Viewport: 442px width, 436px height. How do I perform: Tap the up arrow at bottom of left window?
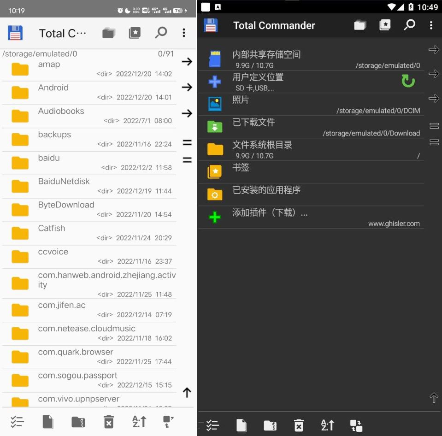pos(187,392)
